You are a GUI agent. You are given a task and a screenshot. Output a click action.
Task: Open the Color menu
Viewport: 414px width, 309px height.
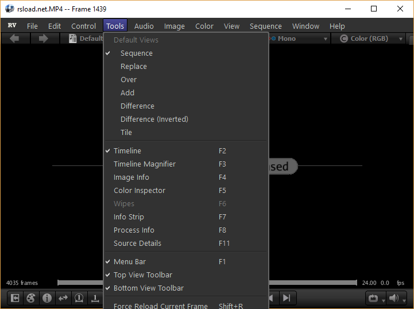204,26
